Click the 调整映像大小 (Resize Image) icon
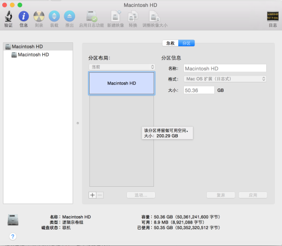Image resolution: width=282 pixels, height=246 pixels. point(155,16)
